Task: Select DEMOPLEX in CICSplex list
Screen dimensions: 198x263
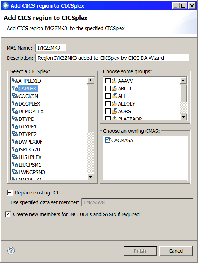Action: coord(31,111)
